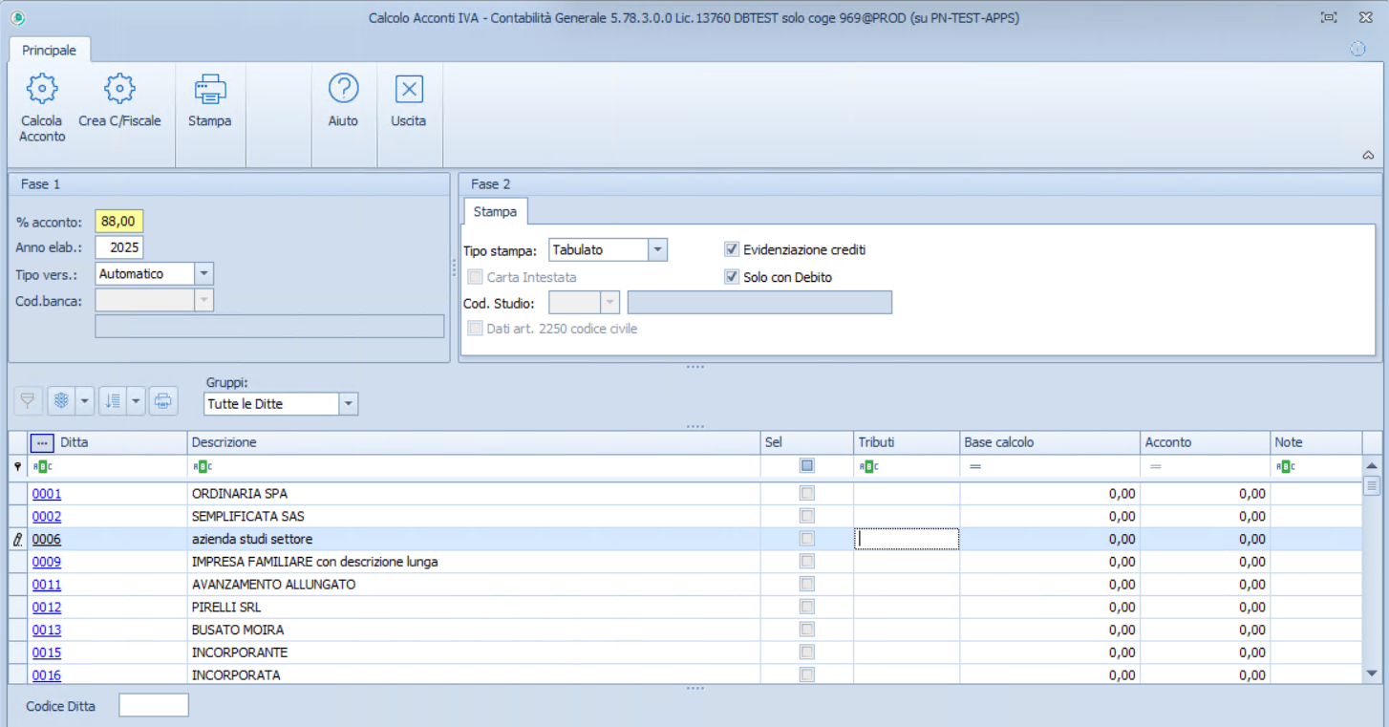
Task: Switch to the Principale ribbon tab
Action: click(50, 50)
